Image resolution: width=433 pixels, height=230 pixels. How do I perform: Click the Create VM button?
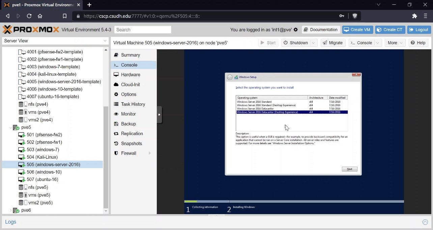click(357, 30)
